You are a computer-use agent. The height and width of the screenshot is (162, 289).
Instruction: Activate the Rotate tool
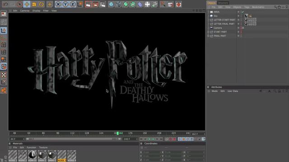click(x=41, y=4)
